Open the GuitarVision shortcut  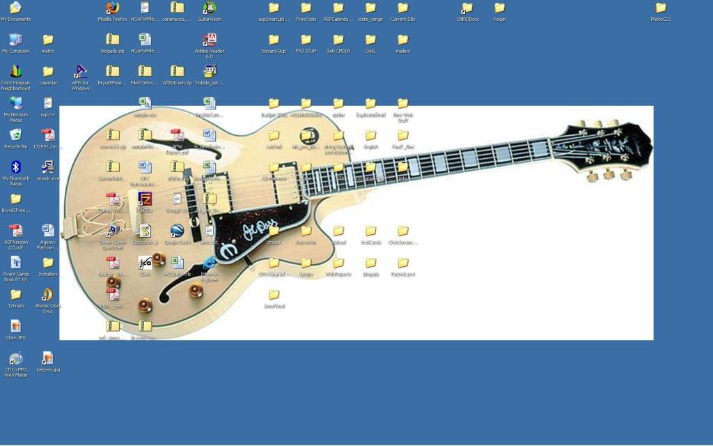click(x=209, y=8)
